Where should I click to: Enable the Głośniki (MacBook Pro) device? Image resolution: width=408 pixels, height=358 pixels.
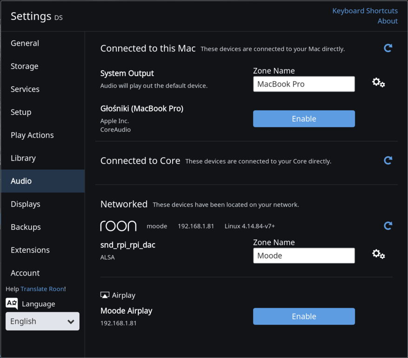(304, 119)
